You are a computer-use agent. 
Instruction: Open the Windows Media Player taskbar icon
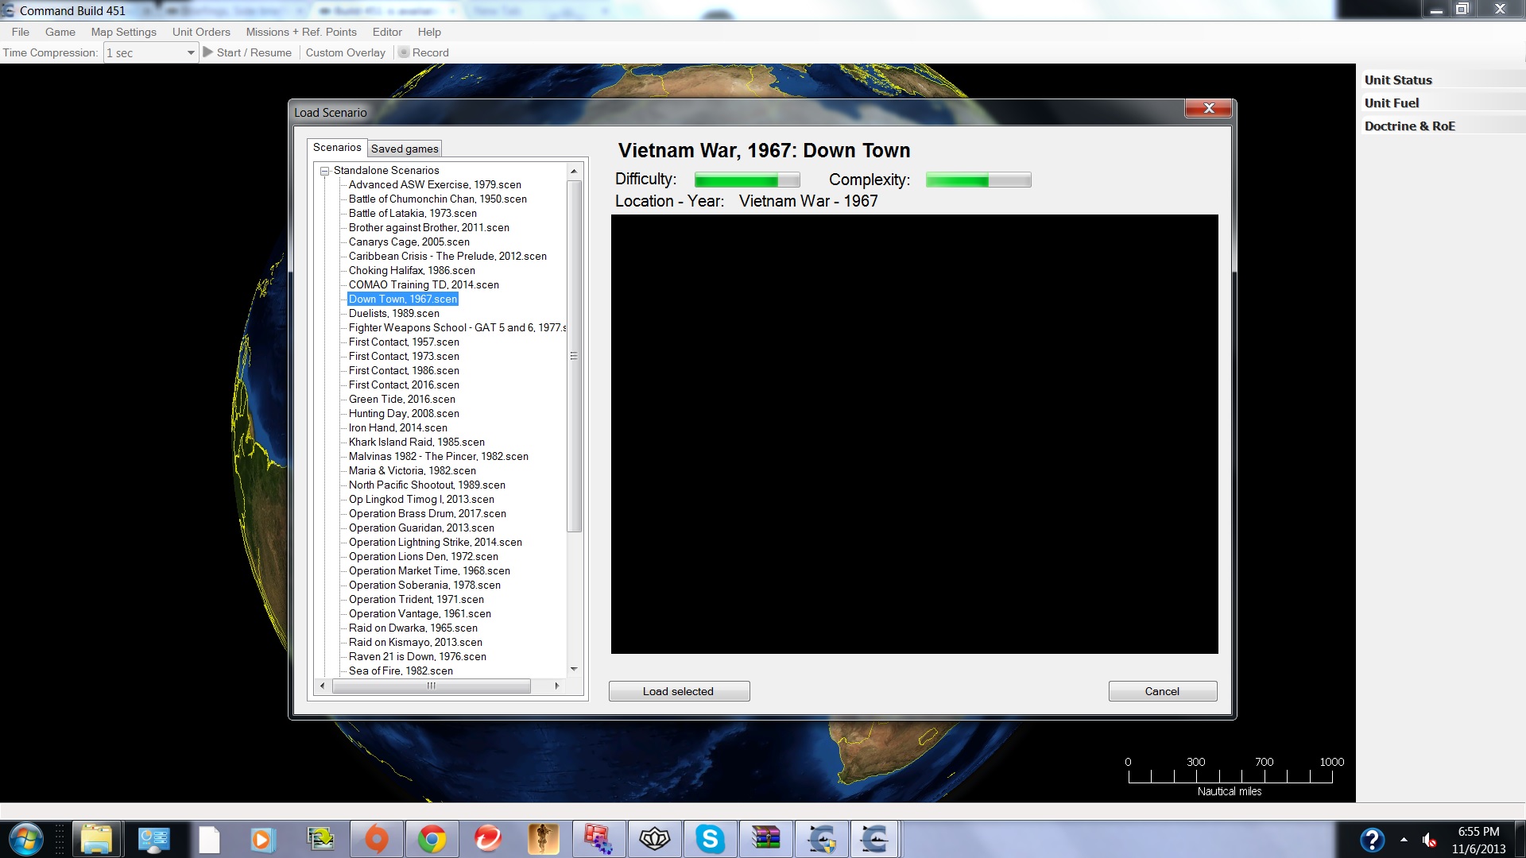click(x=262, y=839)
